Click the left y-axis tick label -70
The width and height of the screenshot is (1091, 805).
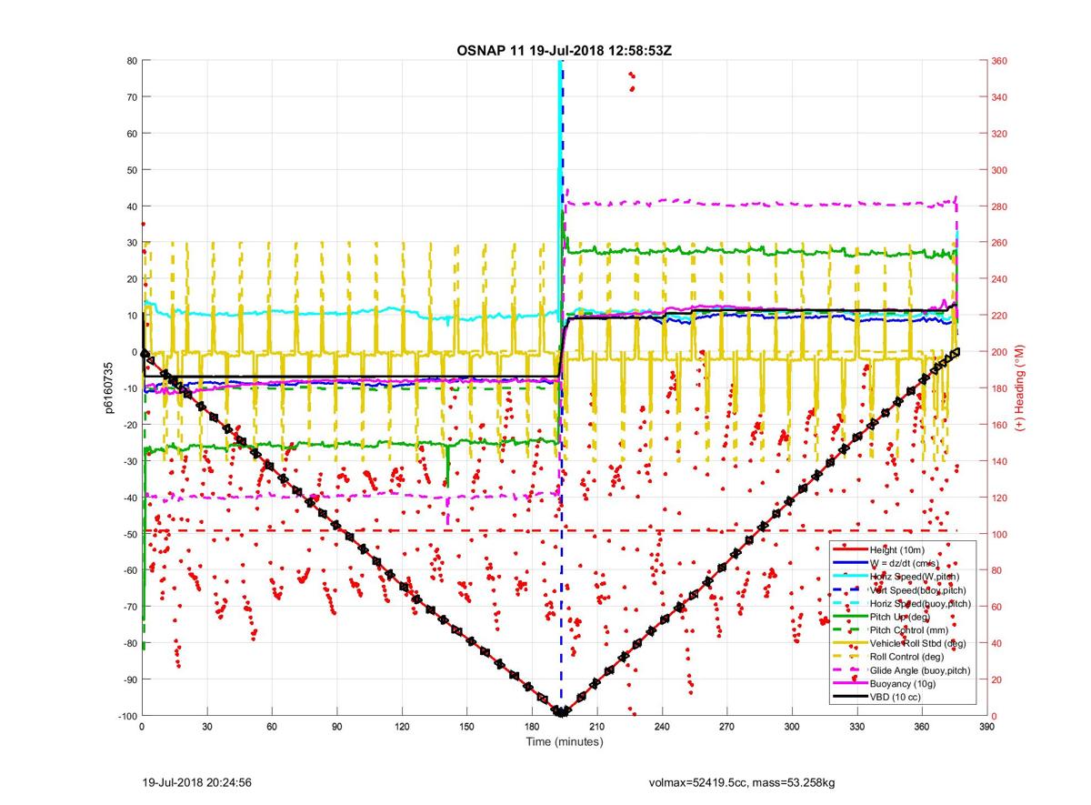coord(129,607)
